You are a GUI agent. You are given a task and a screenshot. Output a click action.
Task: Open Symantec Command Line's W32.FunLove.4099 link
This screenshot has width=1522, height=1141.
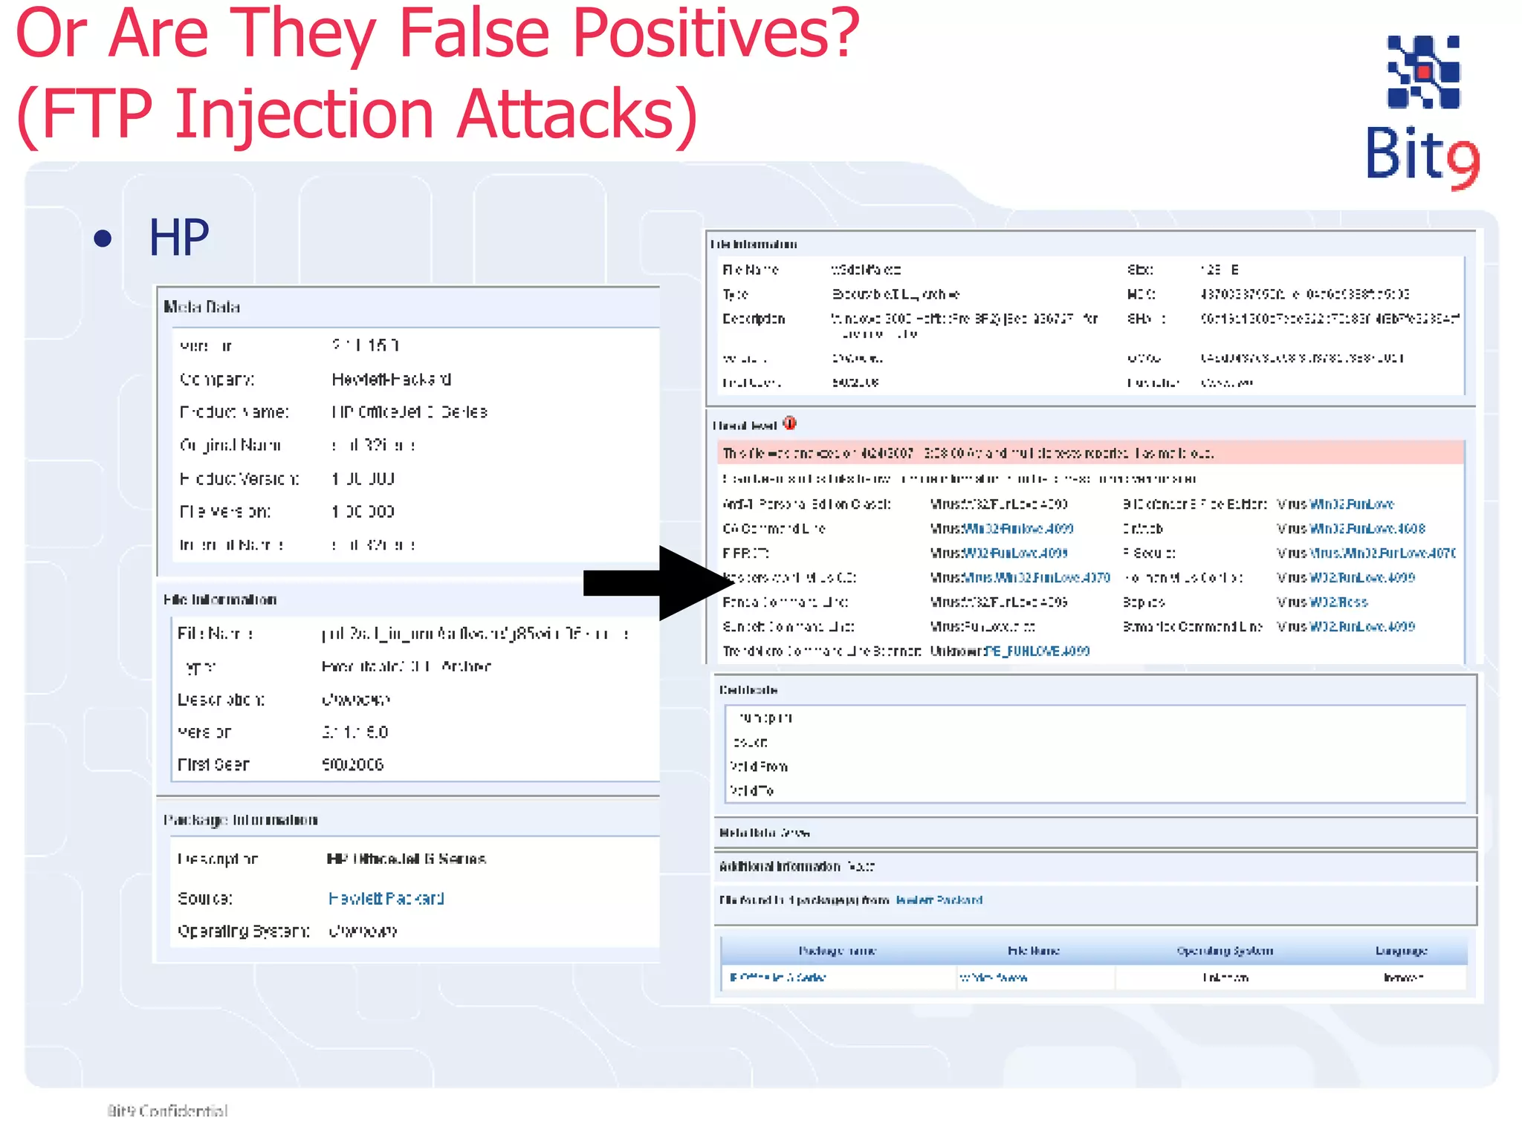[1361, 626]
